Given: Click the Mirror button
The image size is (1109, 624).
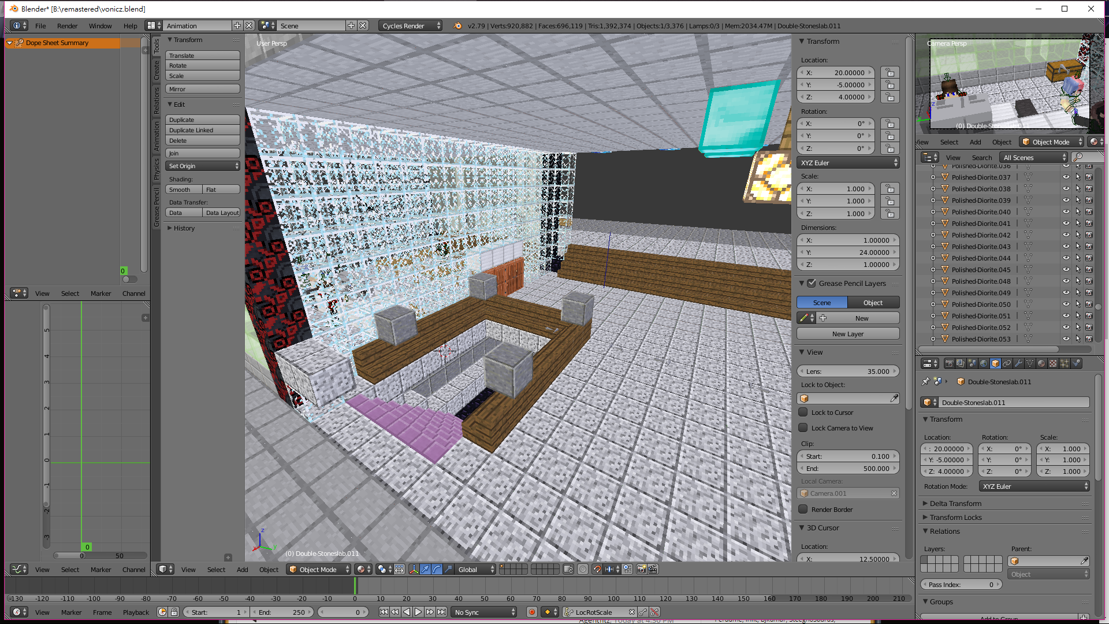Looking at the screenshot, I should [203, 89].
